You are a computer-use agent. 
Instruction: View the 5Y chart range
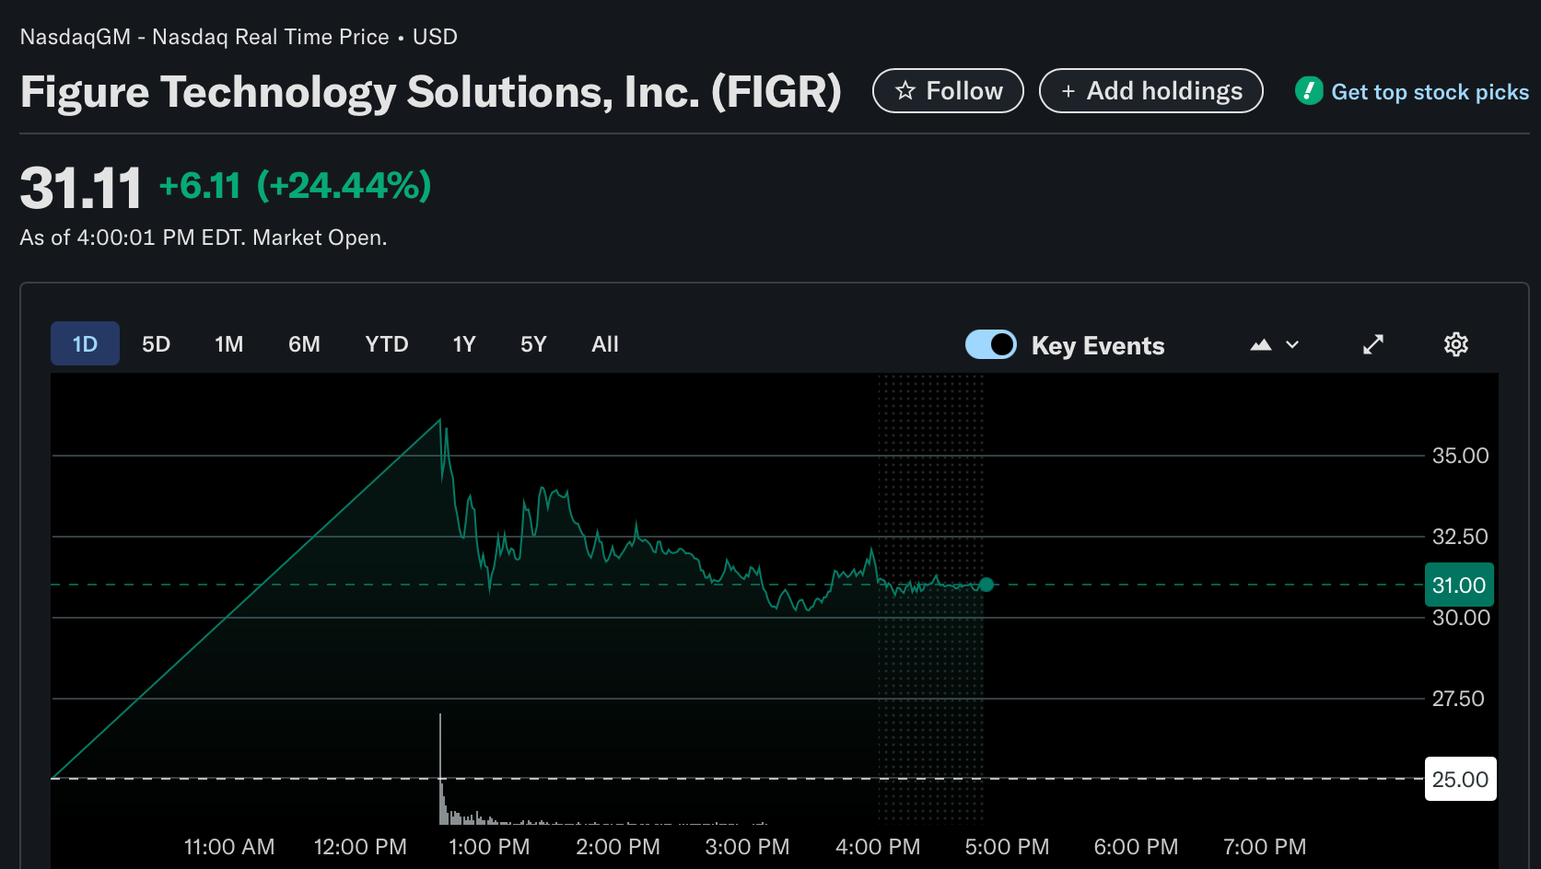point(533,344)
